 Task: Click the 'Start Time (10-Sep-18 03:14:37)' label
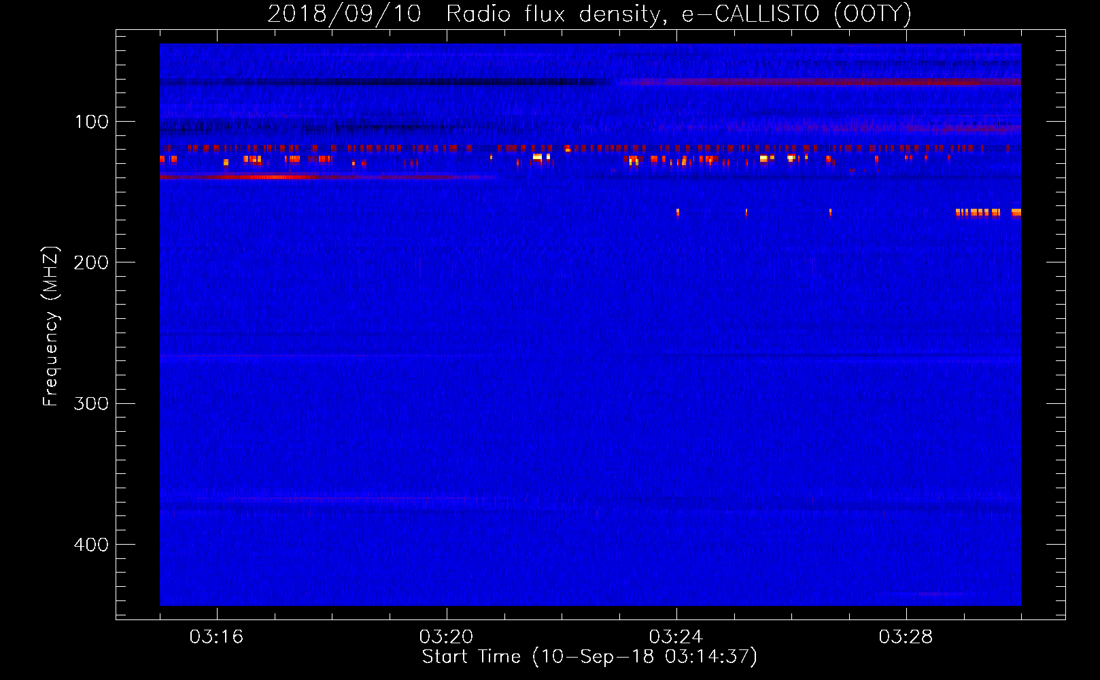(x=589, y=657)
